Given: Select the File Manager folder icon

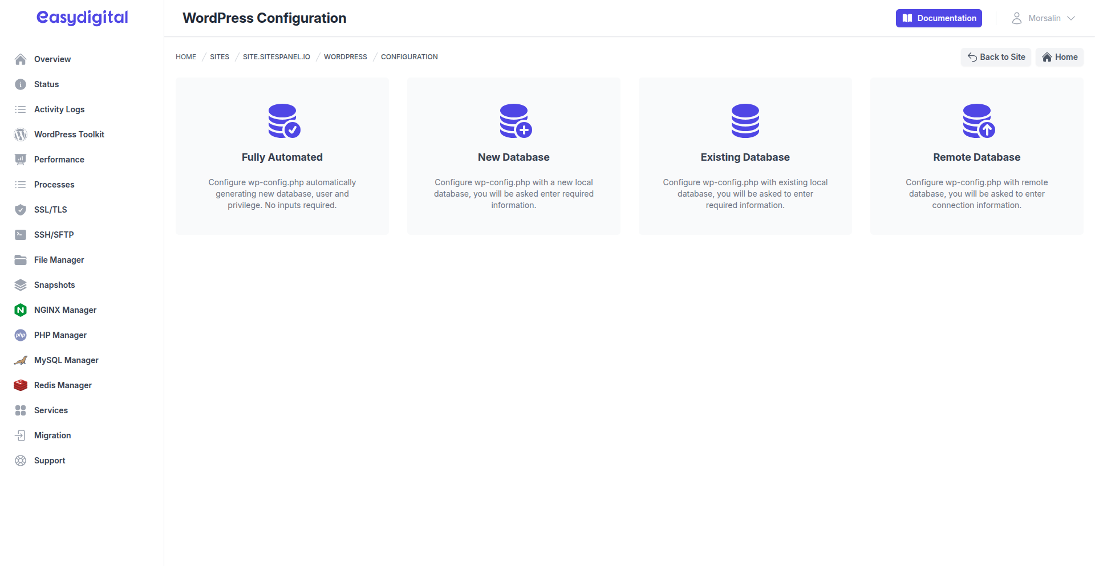Looking at the screenshot, I should pos(21,259).
